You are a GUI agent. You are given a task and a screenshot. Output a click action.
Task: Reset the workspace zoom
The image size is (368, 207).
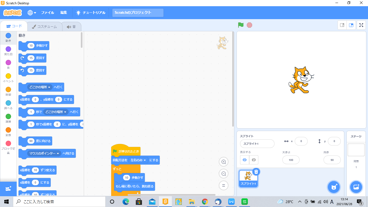pyautogui.click(x=223, y=185)
